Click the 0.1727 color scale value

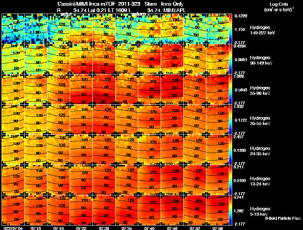point(241,120)
